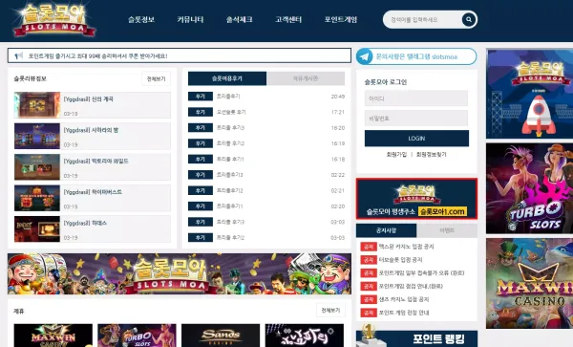Click the 포인트 랭킹 banner

416,338
